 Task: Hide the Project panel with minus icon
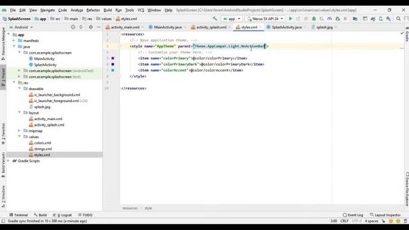click(x=98, y=27)
